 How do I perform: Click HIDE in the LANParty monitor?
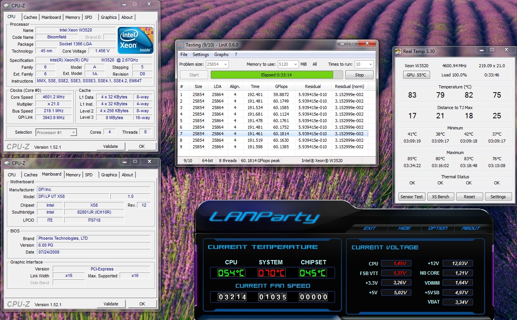tap(404, 228)
